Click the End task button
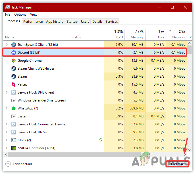This screenshot has height=174, width=195. (x=177, y=164)
